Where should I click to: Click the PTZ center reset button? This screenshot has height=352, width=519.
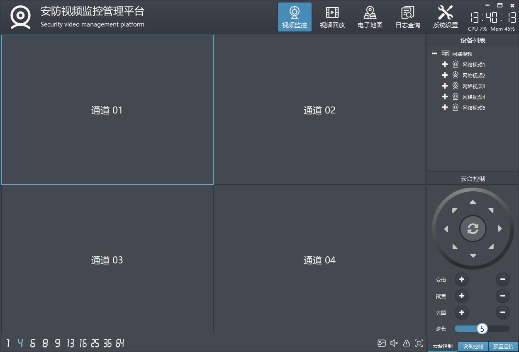(x=473, y=229)
